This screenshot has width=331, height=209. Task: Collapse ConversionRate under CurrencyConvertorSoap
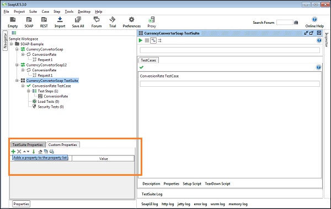pyautogui.click(x=23, y=54)
